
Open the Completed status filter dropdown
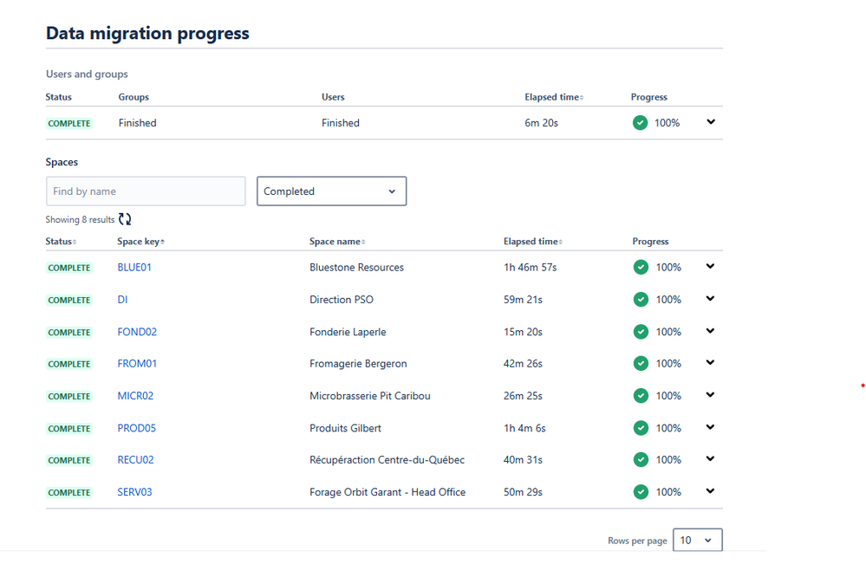tap(331, 191)
